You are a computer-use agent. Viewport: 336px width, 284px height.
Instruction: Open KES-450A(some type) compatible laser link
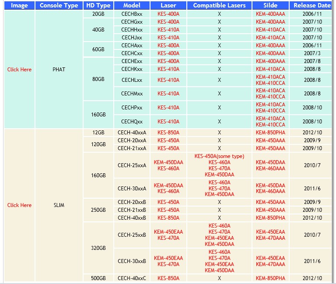pyautogui.click(x=219, y=156)
